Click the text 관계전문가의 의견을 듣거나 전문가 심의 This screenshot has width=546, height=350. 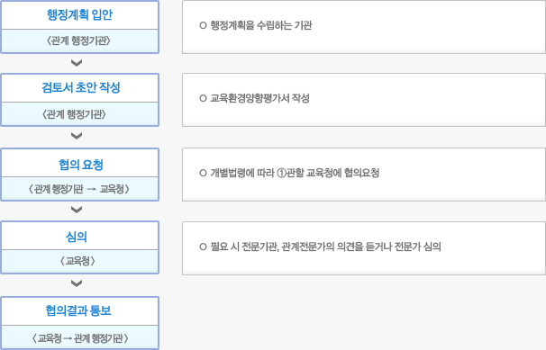point(361,247)
